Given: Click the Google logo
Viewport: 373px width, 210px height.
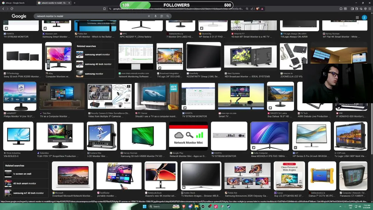Looking at the screenshot, I should coord(19,16).
